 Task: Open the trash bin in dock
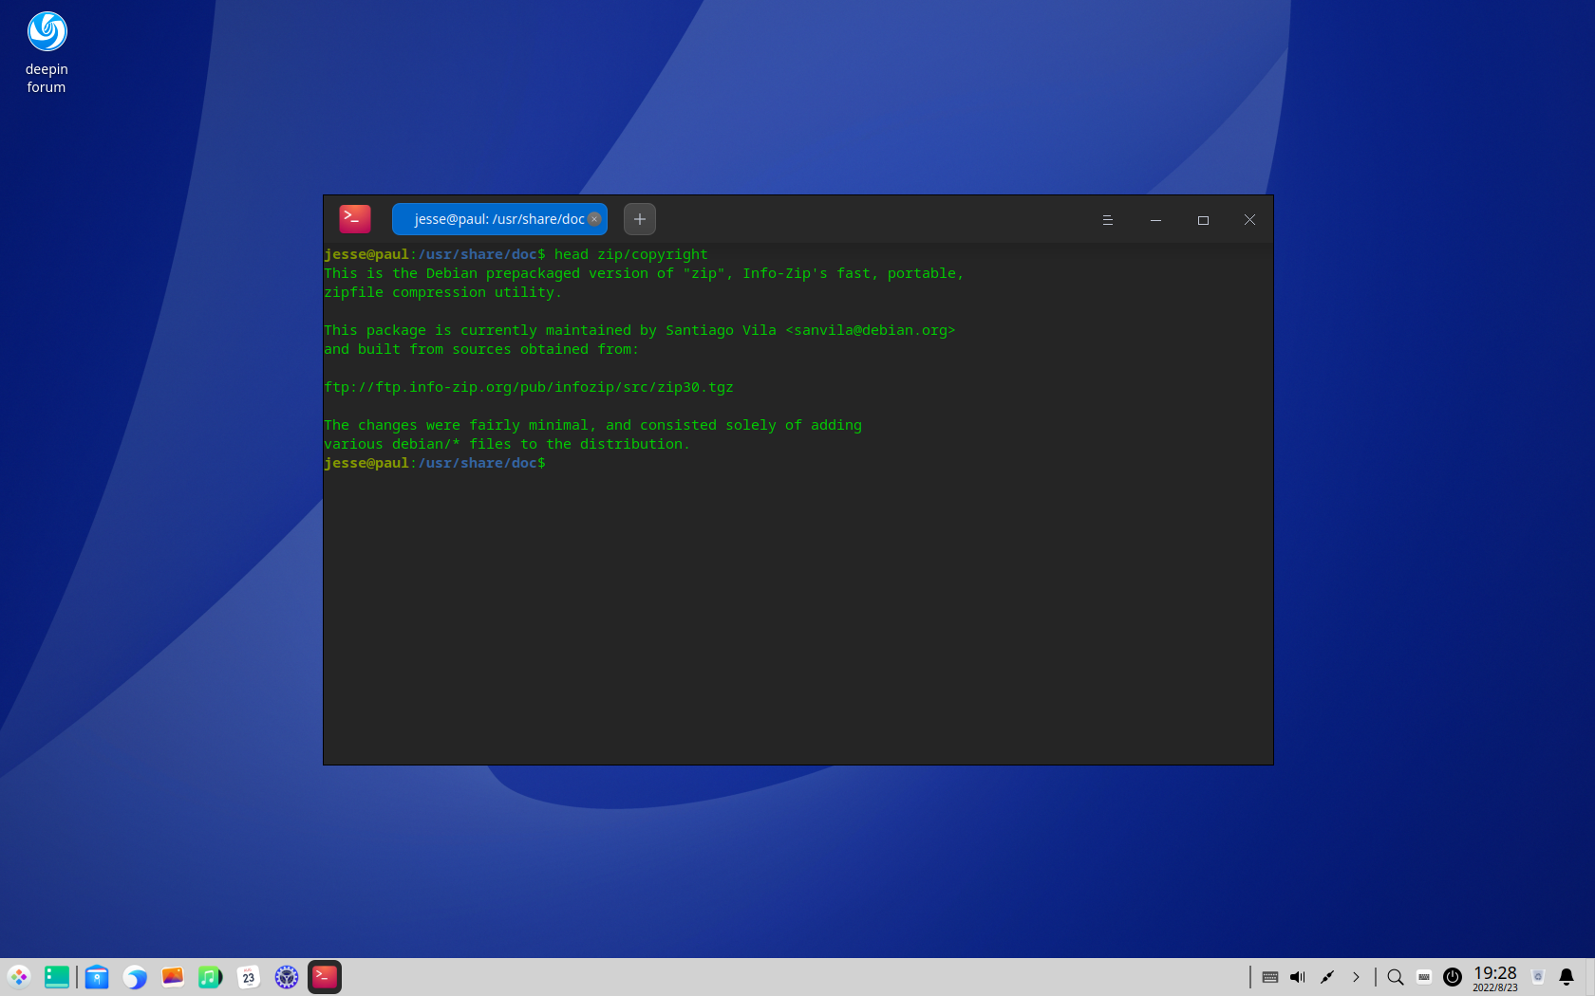pos(1539,977)
